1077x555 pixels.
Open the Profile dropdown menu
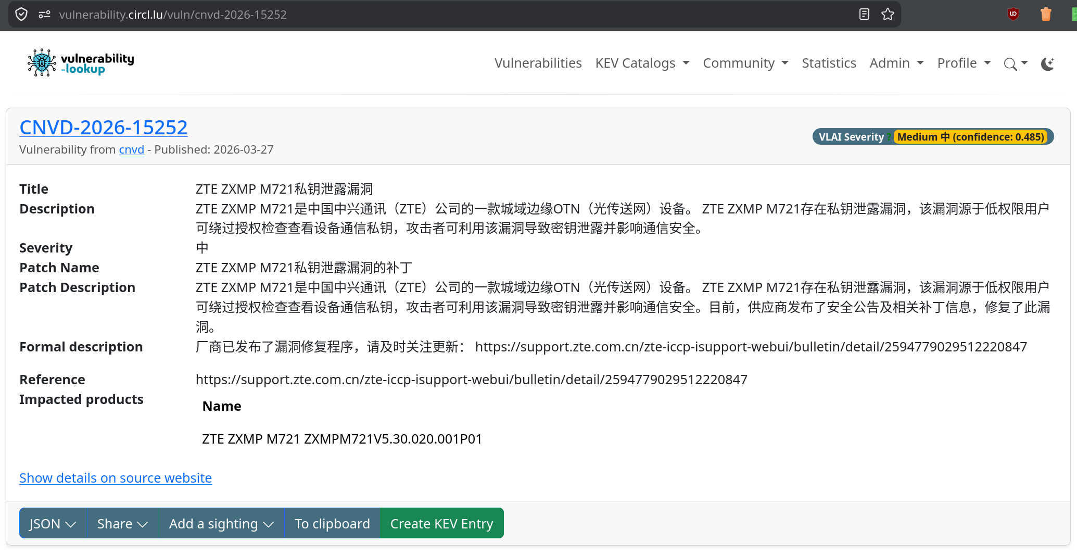964,63
